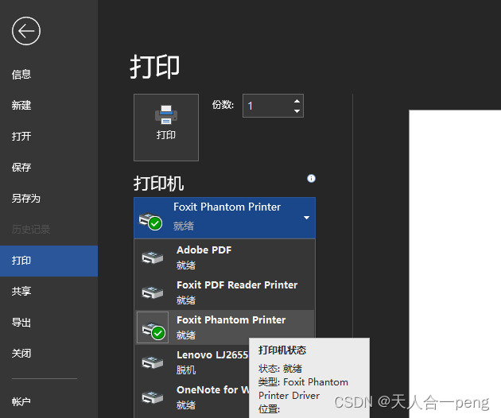
Task: Choose 导出 in the sidebar
Action: tap(21, 322)
